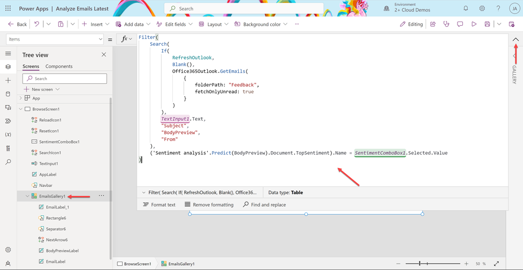Image resolution: width=523 pixels, height=270 pixels.
Task: Switch to the Screens tab
Action: [x=31, y=66]
